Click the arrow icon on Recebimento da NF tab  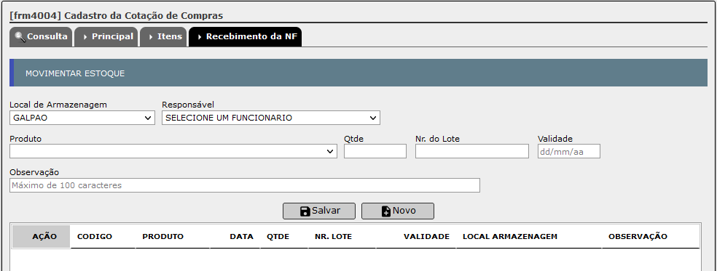coord(200,37)
